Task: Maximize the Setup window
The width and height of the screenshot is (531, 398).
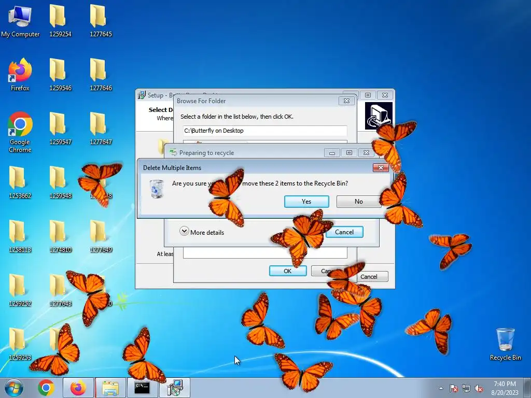Action: click(x=368, y=95)
